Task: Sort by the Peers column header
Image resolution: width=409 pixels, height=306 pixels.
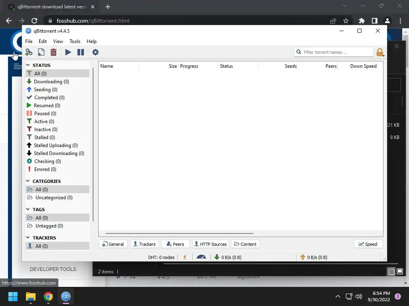Action: pos(318,66)
